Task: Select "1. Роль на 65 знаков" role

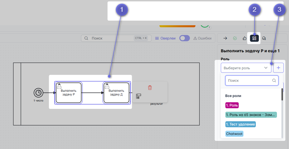Action: point(251,115)
